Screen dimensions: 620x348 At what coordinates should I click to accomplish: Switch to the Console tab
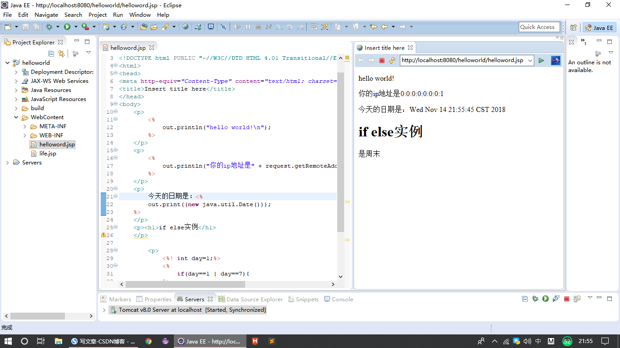point(338,299)
